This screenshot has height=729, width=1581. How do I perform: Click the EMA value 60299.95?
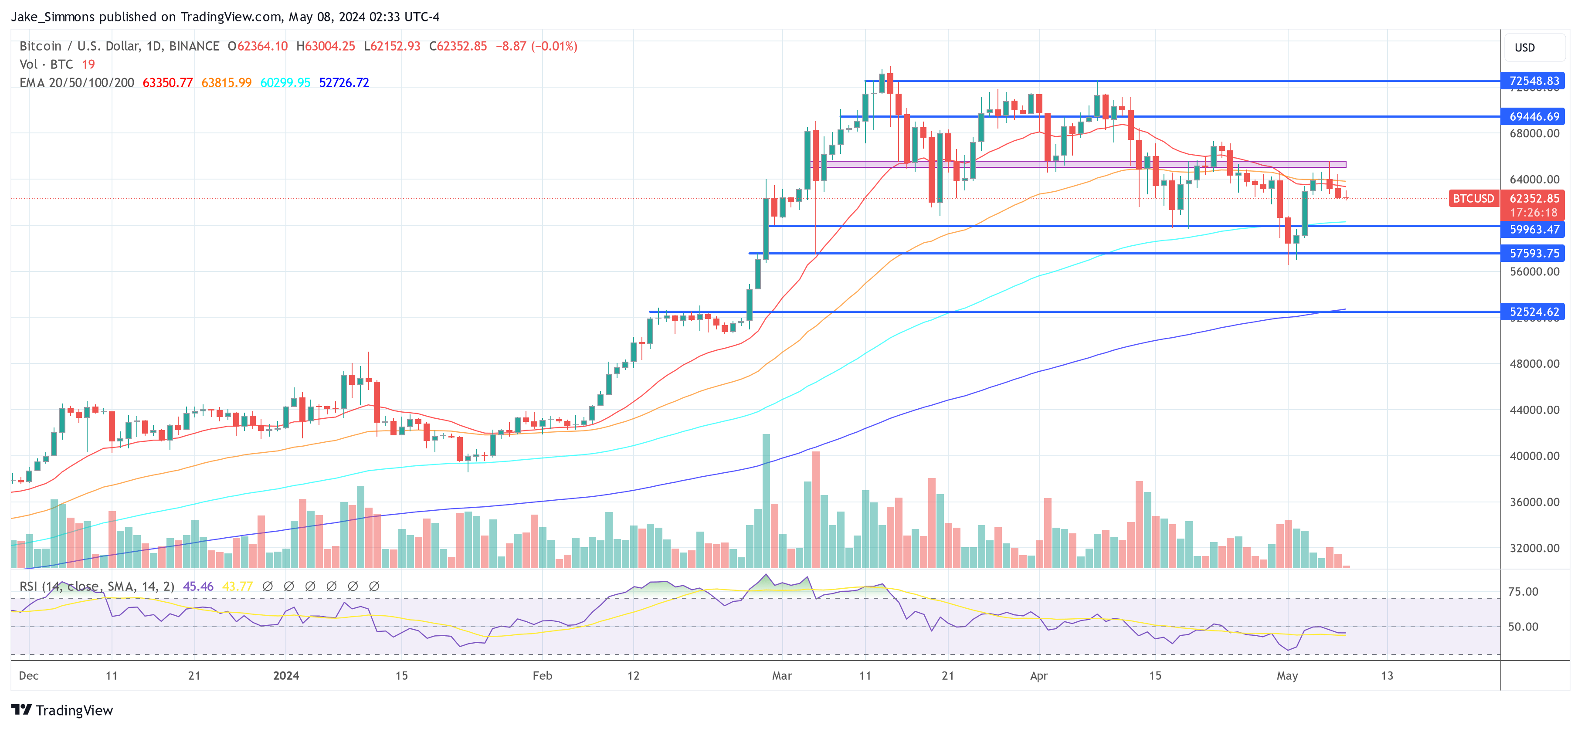coord(285,82)
